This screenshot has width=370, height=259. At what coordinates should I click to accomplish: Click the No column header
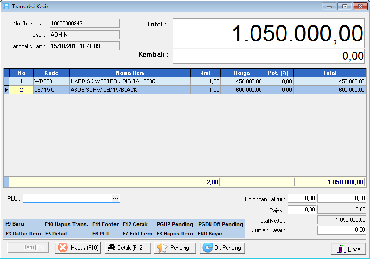pos(21,73)
